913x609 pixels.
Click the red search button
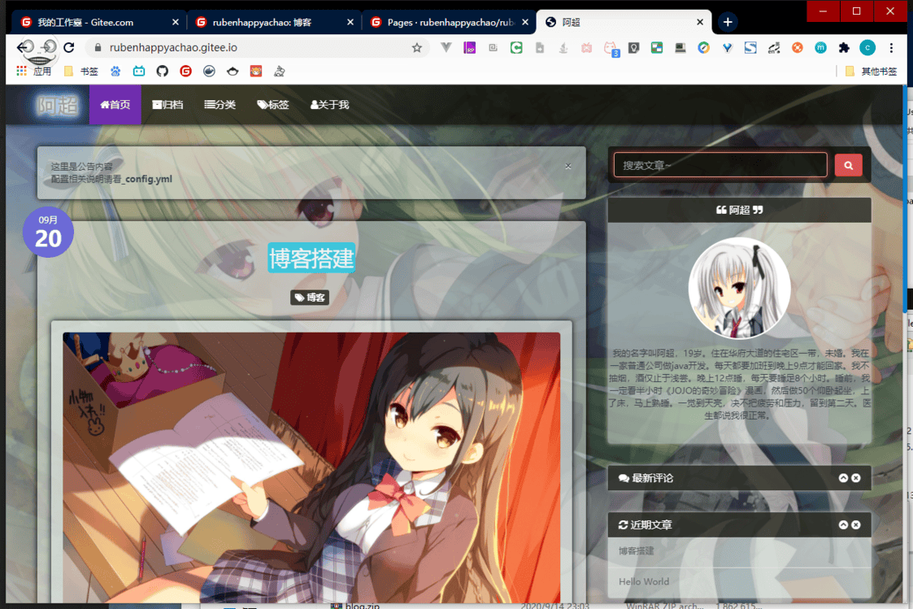(848, 165)
